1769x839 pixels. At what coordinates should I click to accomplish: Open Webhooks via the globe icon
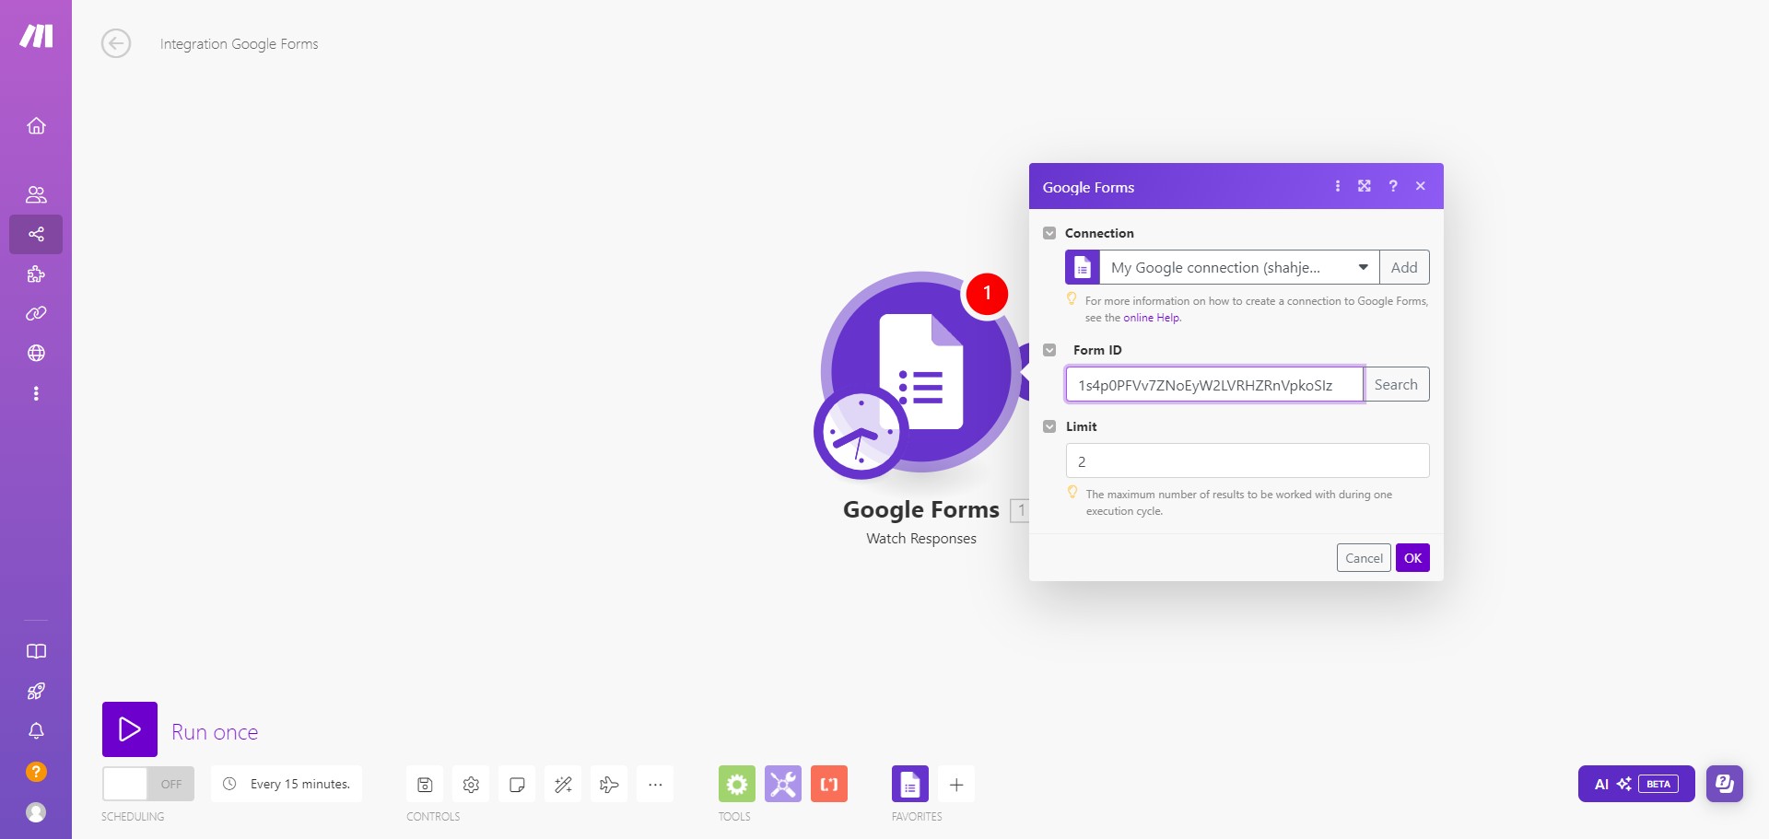(36, 353)
